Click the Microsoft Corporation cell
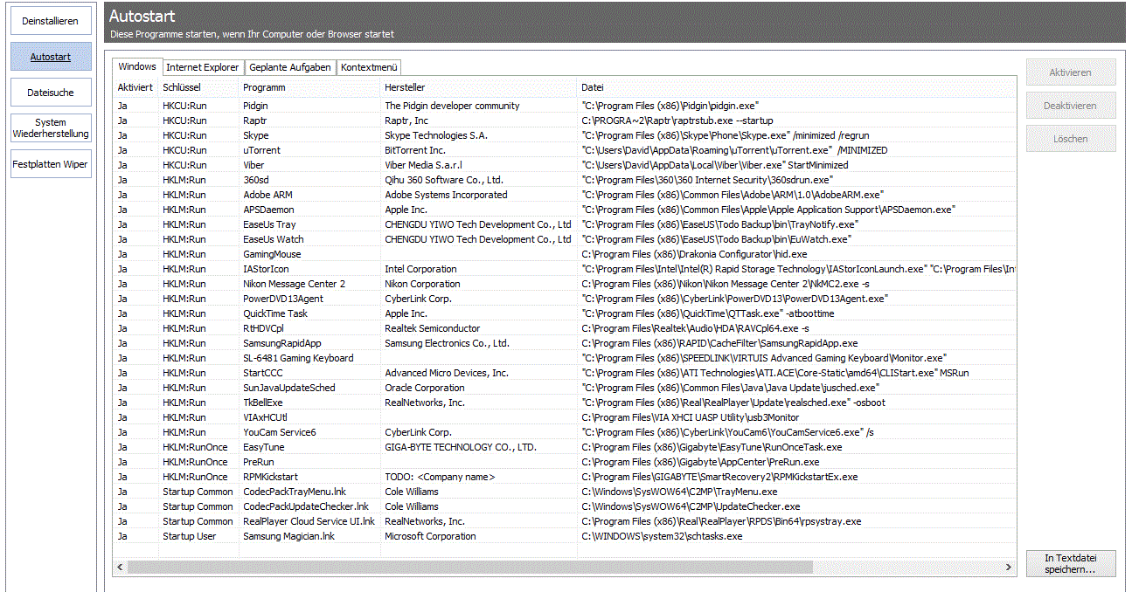The height and width of the screenshot is (592, 1132). click(431, 536)
